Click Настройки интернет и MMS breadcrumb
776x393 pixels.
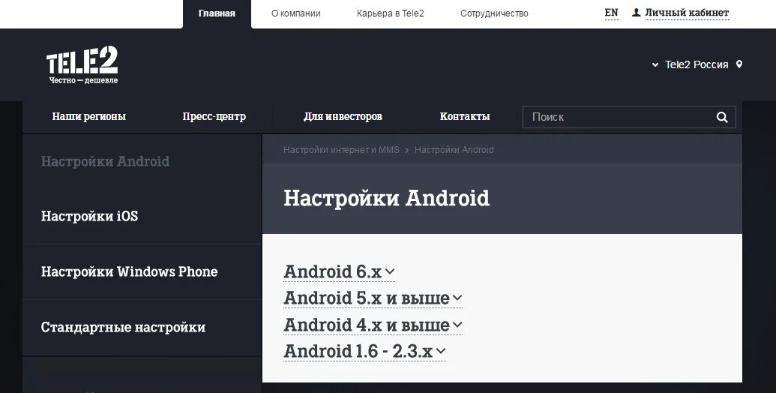[341, 150]
